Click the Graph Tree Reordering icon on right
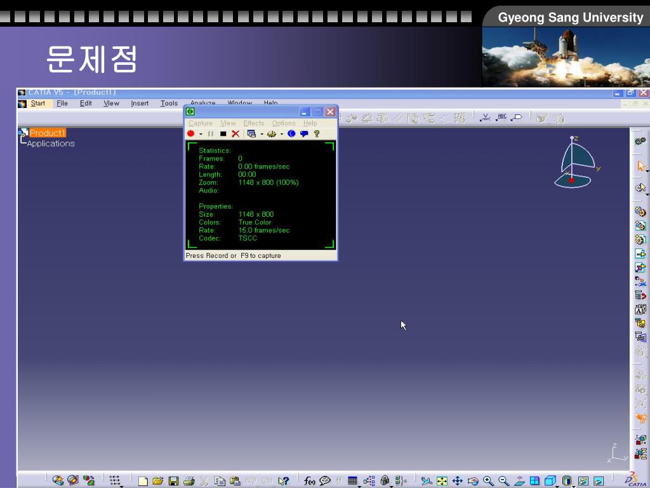Viewport: 650px width, 488px height. 640,295
